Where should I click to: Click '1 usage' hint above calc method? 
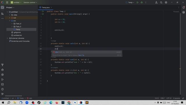pyautogui.click(x=53, y=41)
